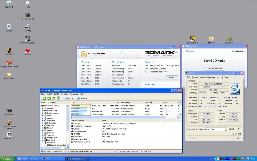257x161 pixels.
Task: Select the 3DMark05 desktop icon
Action: tap(211, 40)
